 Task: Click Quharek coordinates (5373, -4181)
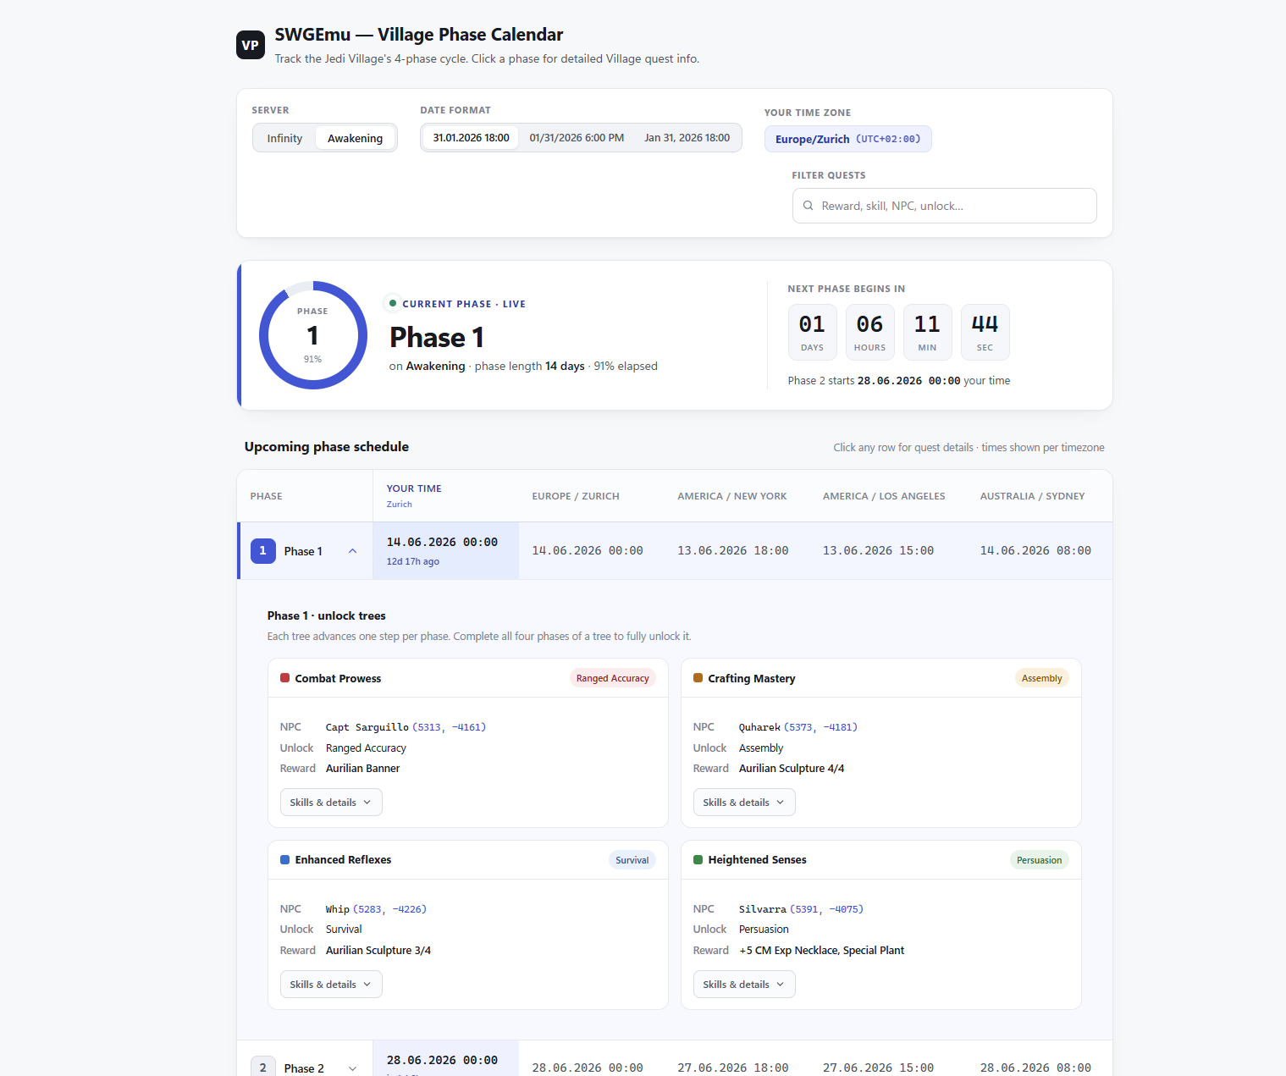click(x=820, y=727)
